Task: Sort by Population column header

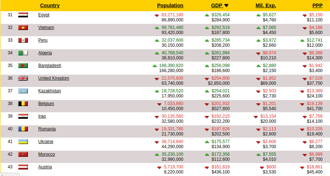Action: click(x=170, y=5)
